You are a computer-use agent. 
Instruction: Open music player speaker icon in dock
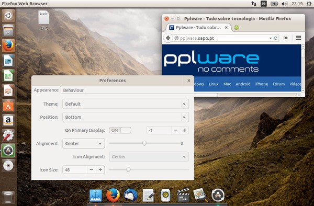click(x=165, y=195)
